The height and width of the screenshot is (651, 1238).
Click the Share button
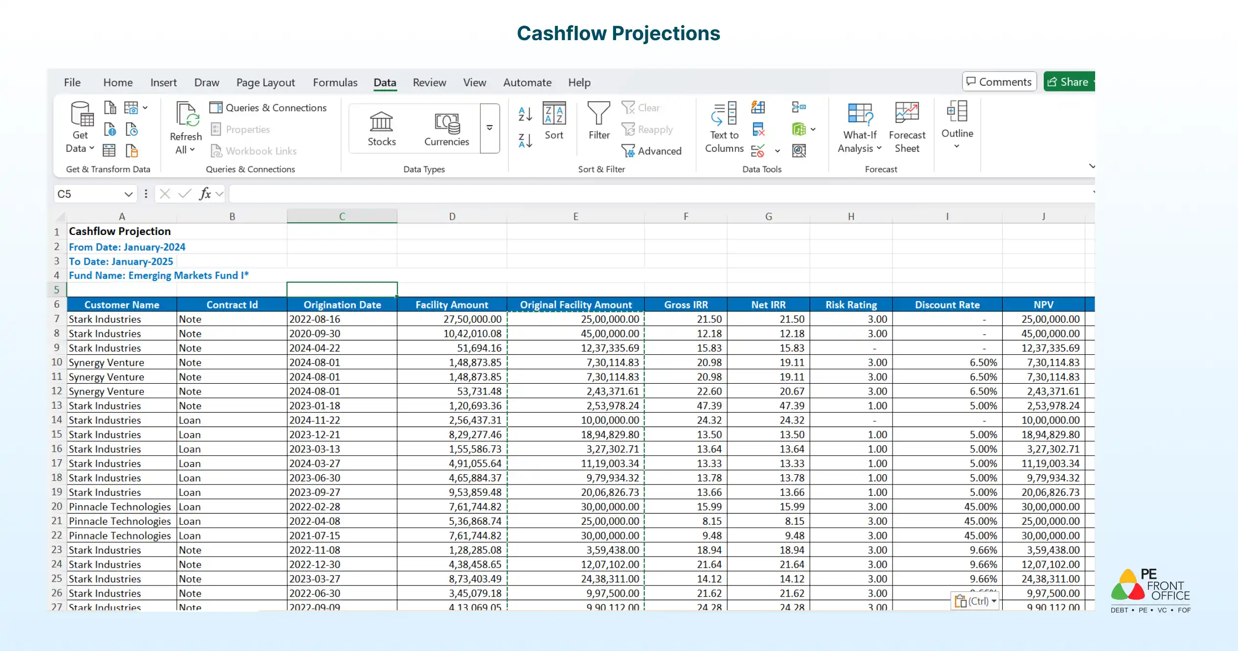(x=1069, y=82)
